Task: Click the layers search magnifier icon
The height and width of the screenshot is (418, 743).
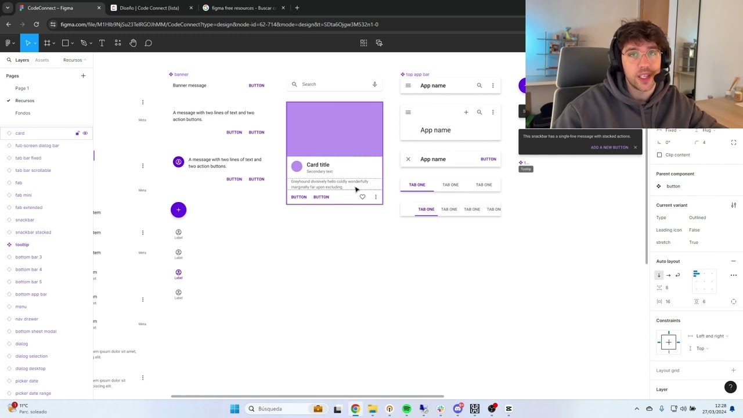Action: click(9, 60)
